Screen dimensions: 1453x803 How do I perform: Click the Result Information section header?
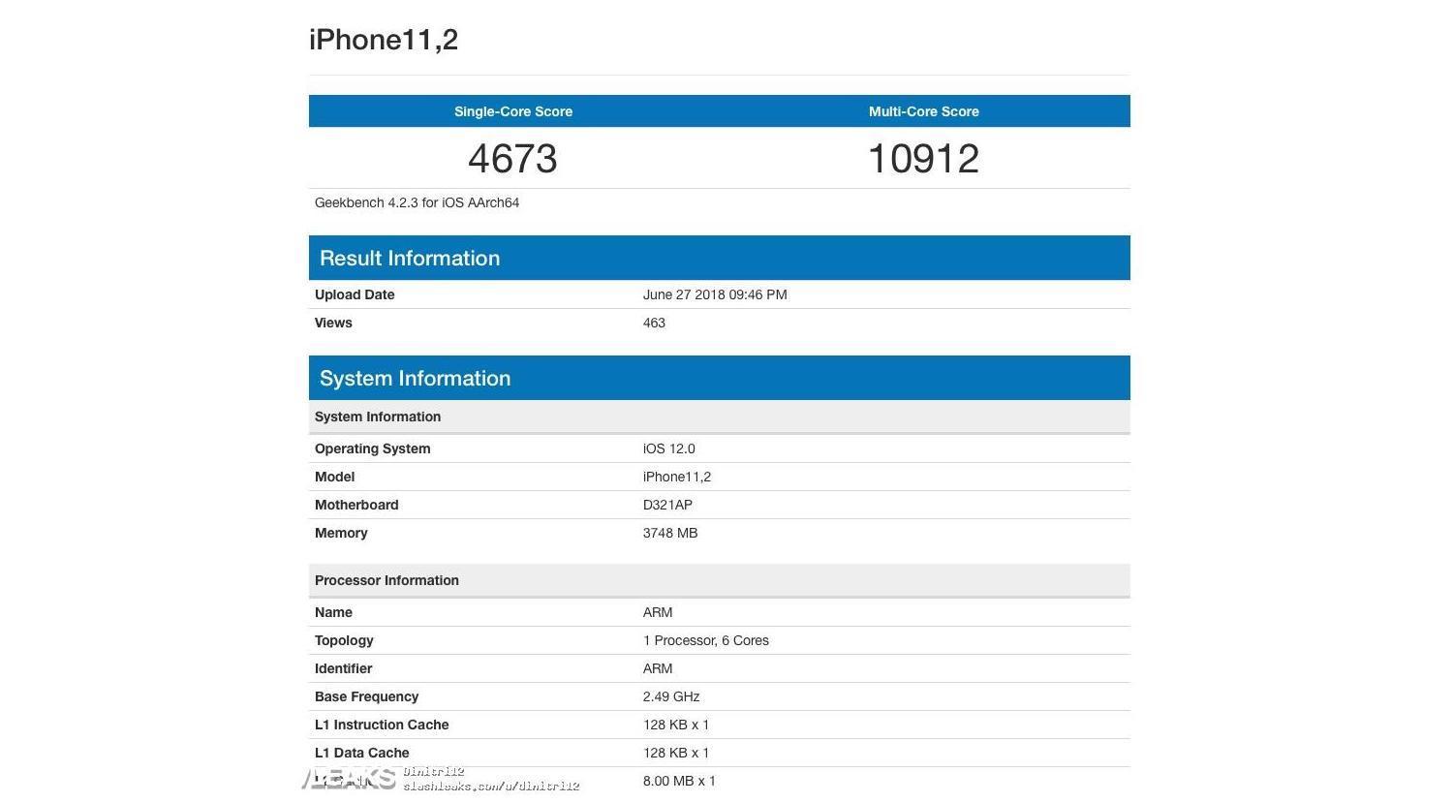410,258
